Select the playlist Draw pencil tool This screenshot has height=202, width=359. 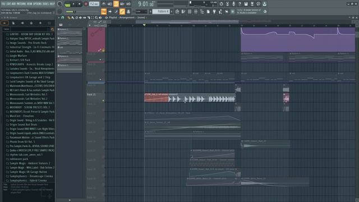(x=68, y=17)
